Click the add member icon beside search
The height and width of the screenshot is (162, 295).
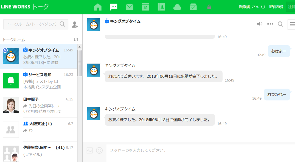click(75, 24)
